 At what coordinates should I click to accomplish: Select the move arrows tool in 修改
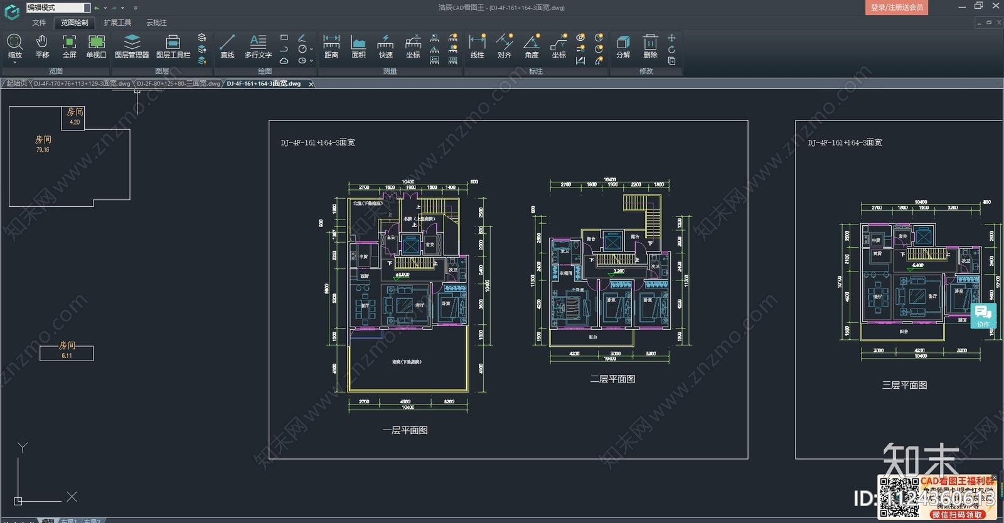671,38
